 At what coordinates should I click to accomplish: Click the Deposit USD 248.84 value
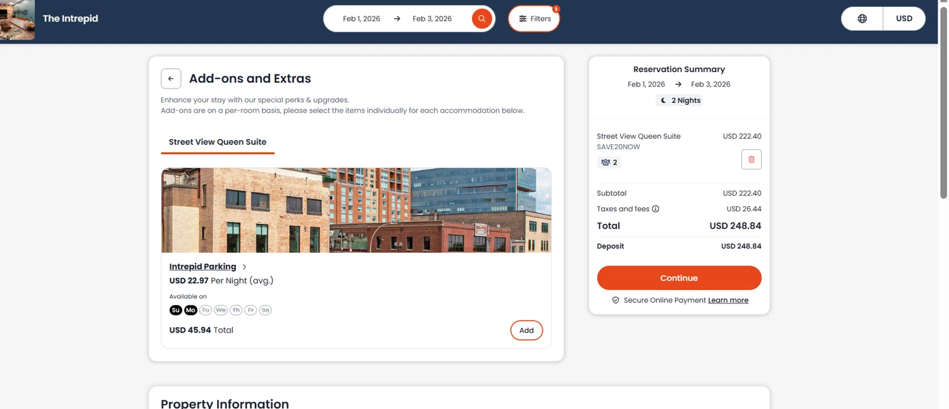(741, 247)
